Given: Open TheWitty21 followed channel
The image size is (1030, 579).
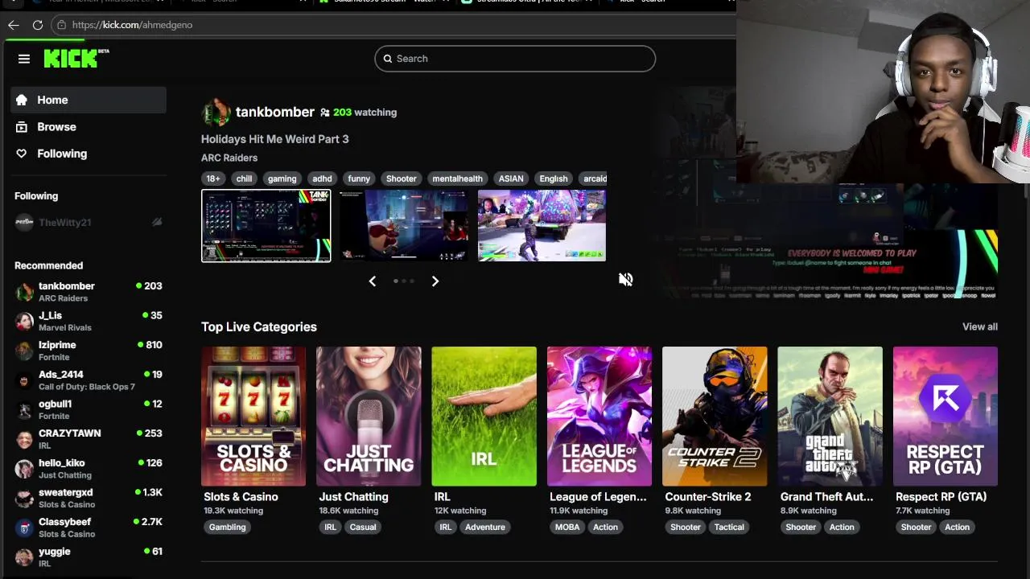Looking at the screenshot, I should (x=89, y=222).
